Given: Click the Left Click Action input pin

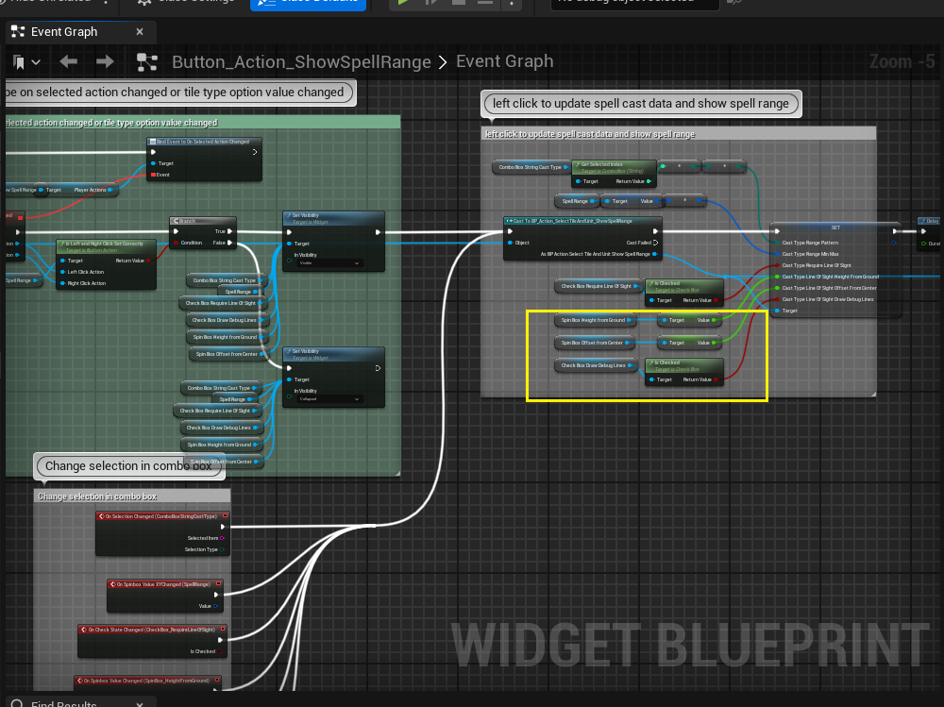Looking at the screenshot, I should pyautogui.click(x=62, y=272).
